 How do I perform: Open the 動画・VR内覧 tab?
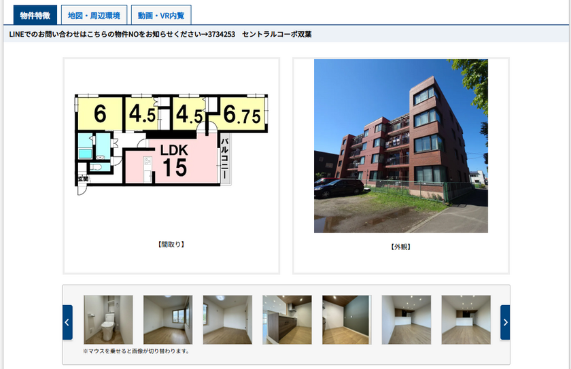tap(161, 15)
